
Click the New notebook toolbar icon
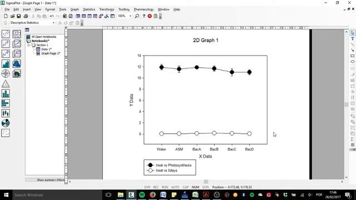pos(6,16)
